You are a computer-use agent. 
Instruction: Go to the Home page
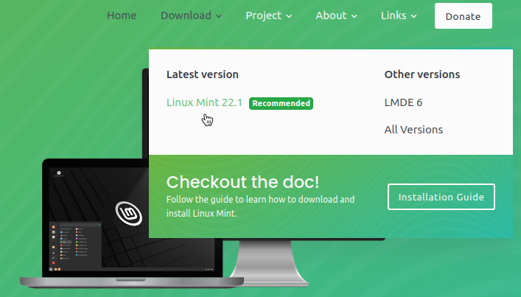122,15
